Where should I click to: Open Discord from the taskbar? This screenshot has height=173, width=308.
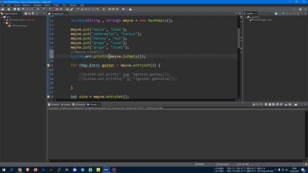[x=75, y=170]
